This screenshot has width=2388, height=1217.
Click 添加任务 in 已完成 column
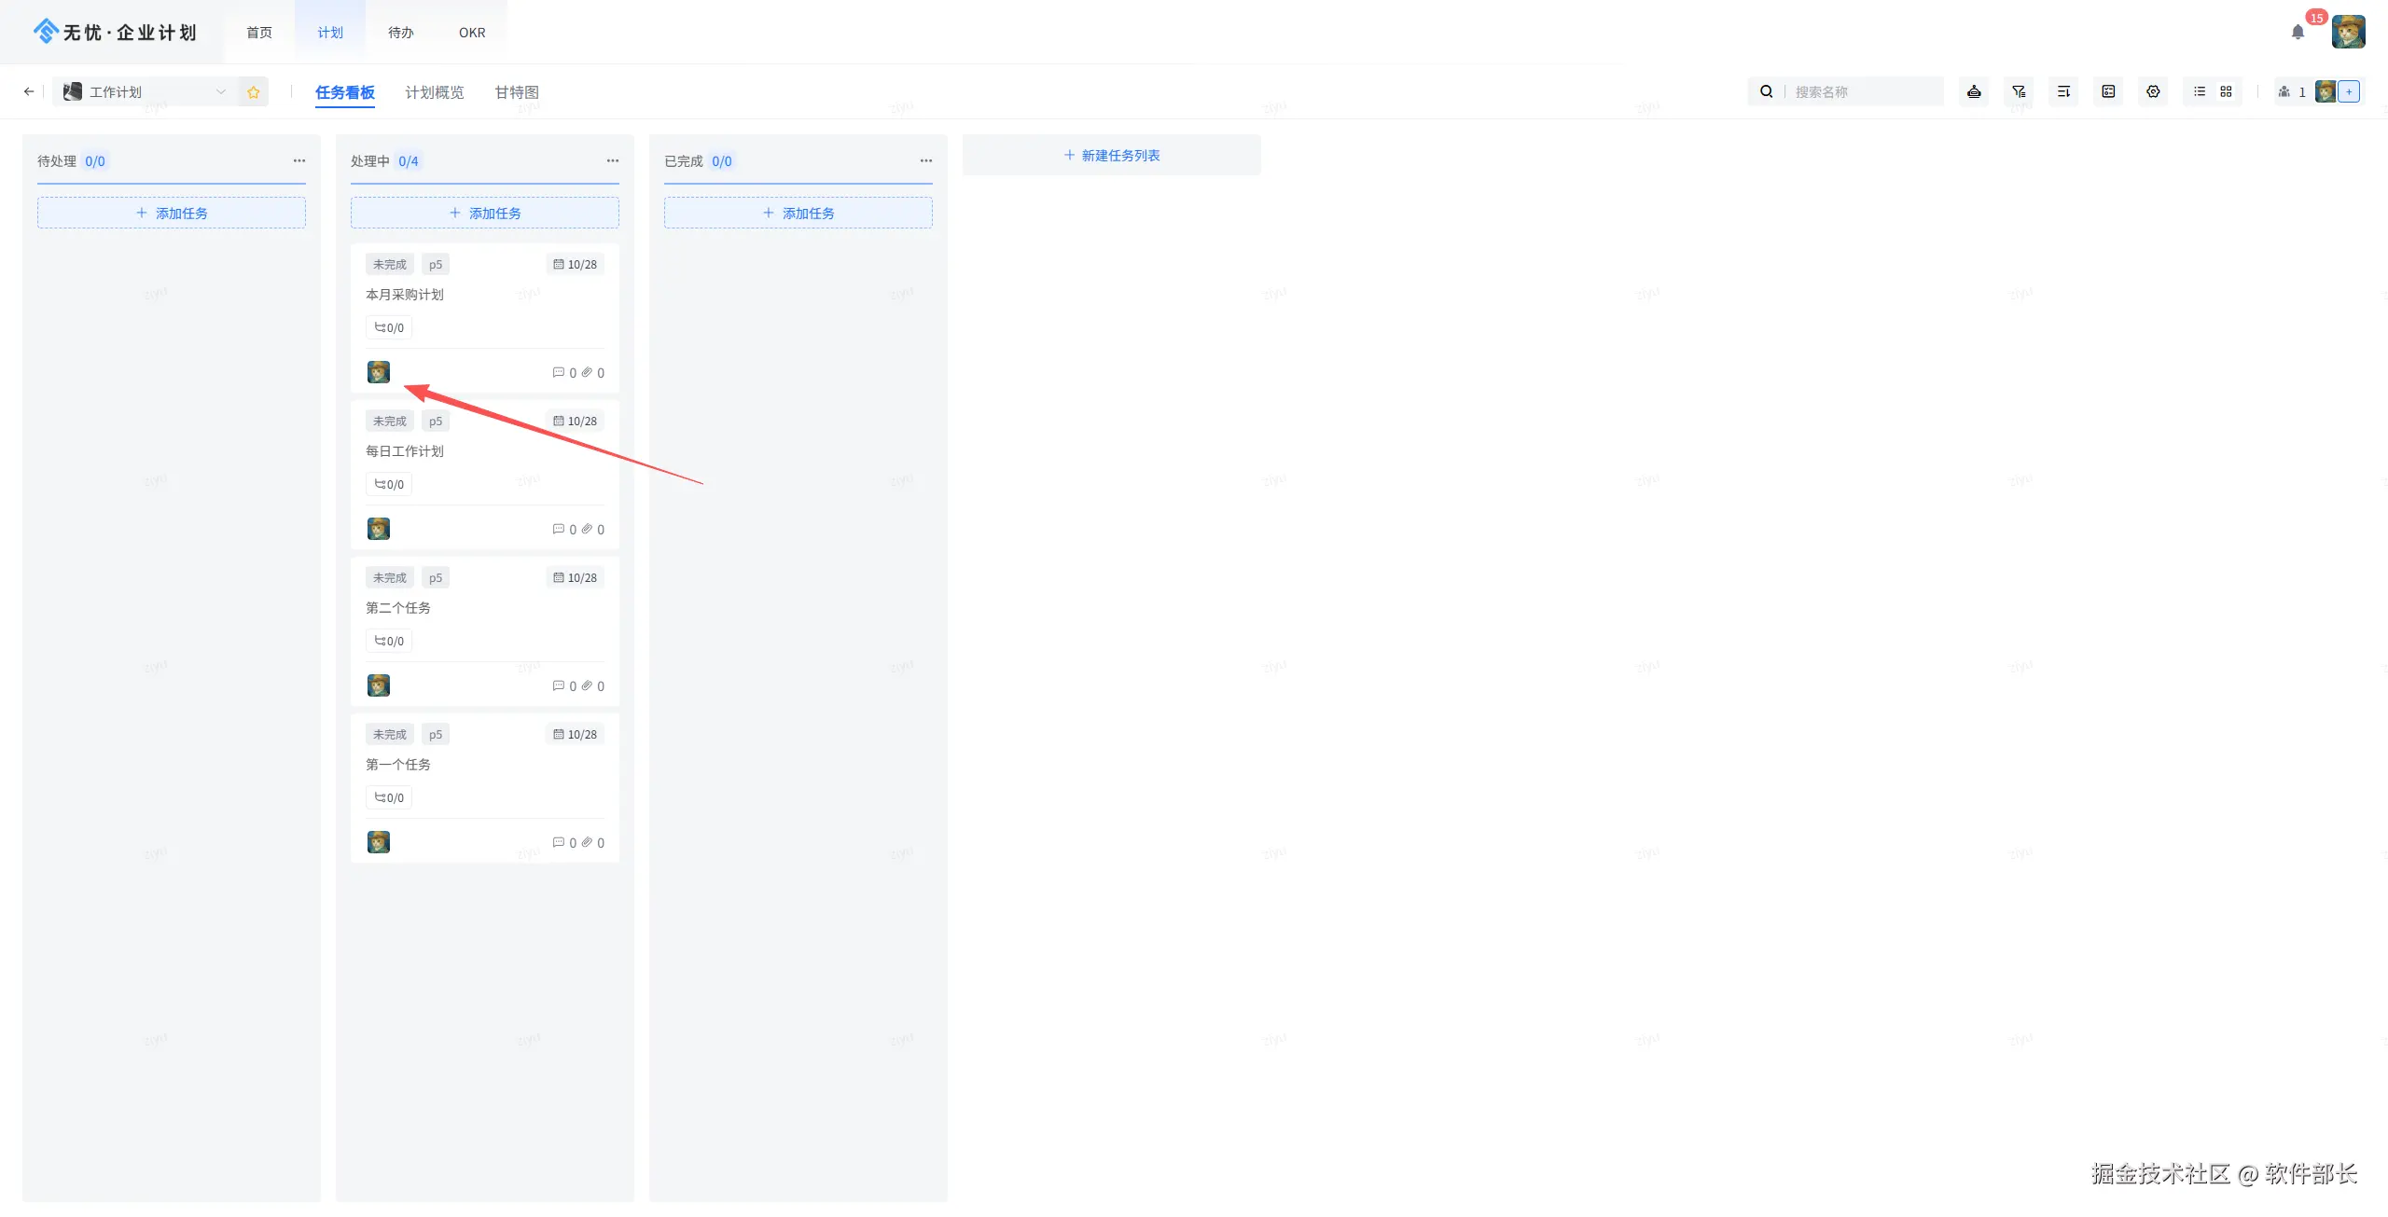[798, 213]
